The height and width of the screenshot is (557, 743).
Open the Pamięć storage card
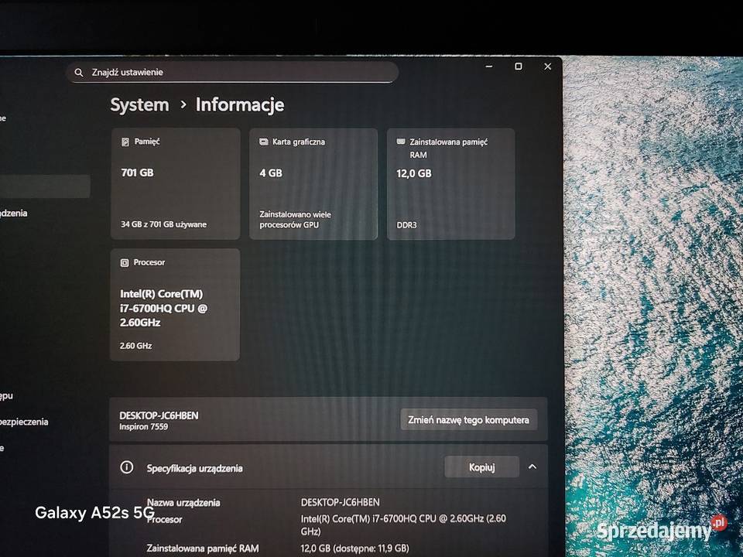[x=176, y=184]
